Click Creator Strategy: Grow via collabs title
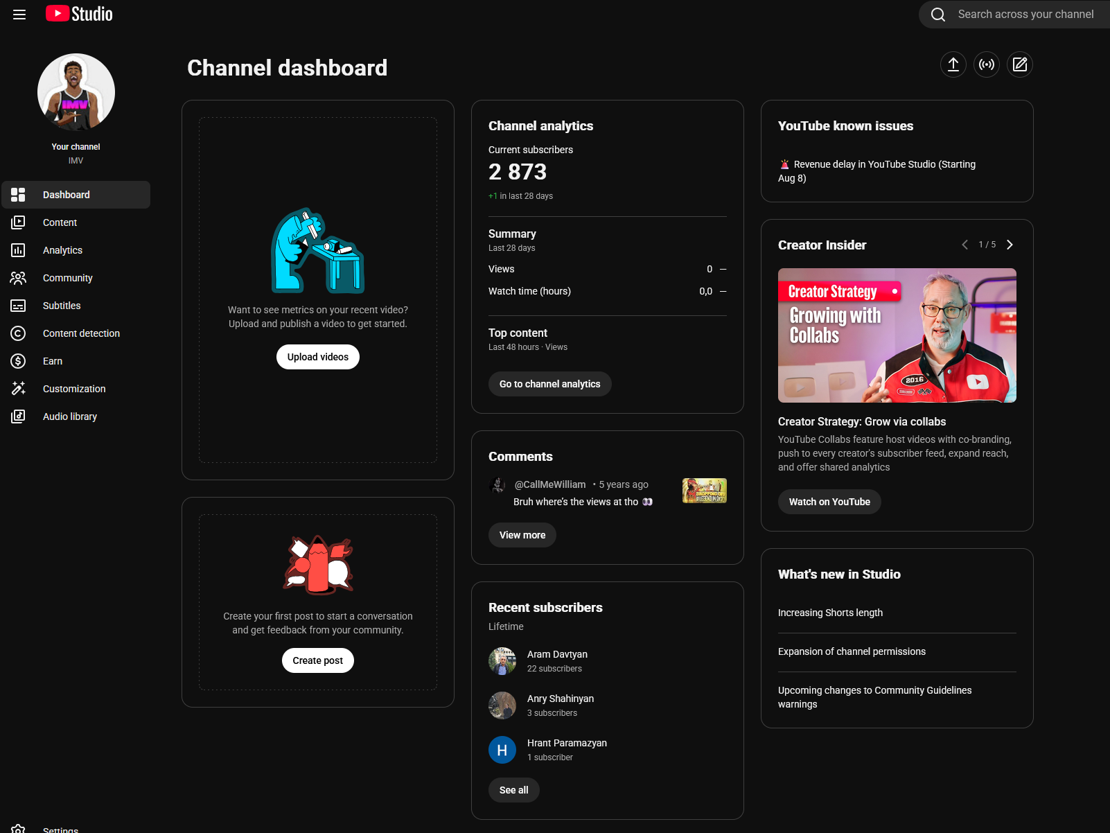This screenshot has width=1110, height=833. [862, 421]
